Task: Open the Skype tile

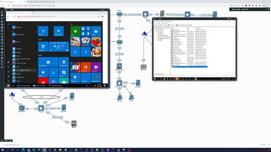Action: [64, 72]
